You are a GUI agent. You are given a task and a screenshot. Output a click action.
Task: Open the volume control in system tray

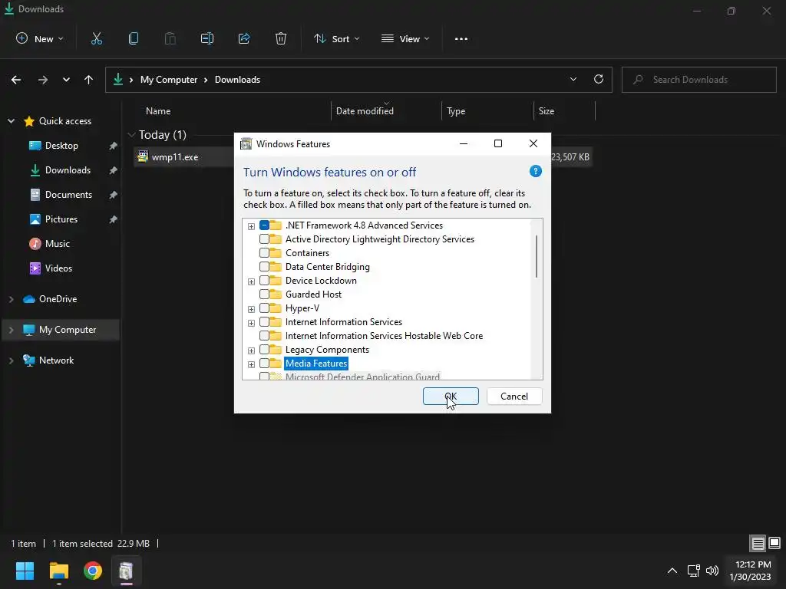[712, 571]
